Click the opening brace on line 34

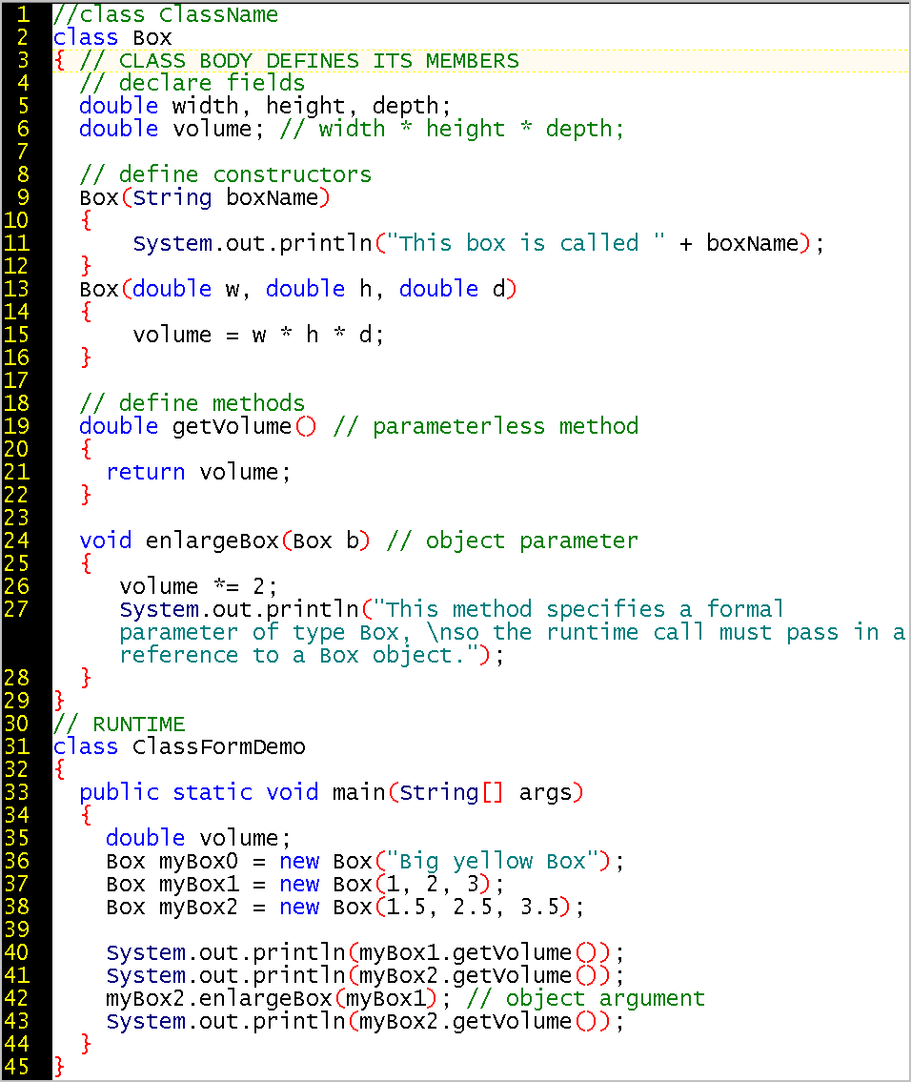pyautogui.click(x=86, y=816)
